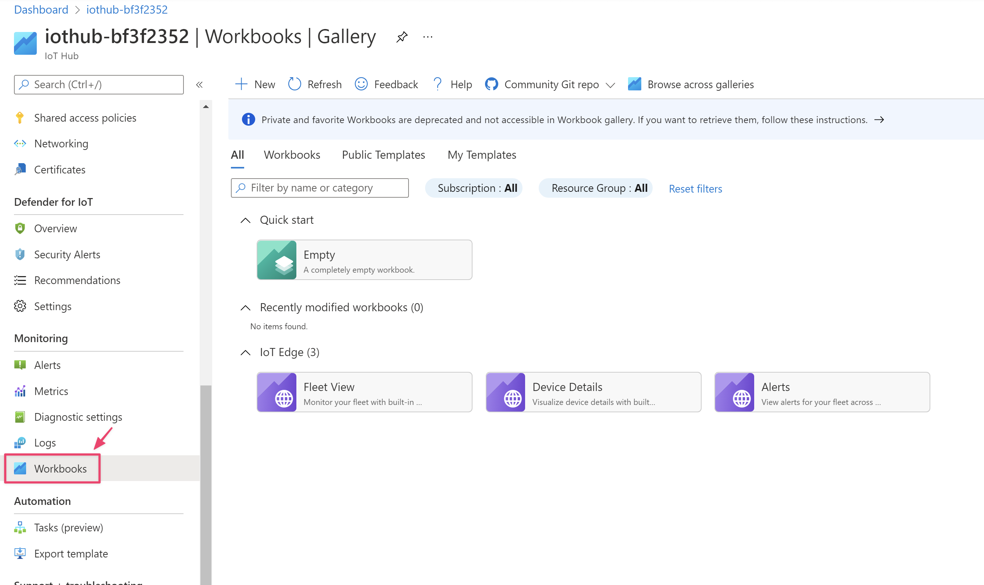984x585 pixels.
Task: Click Reset filters link
Action: [x=695, y=188]
